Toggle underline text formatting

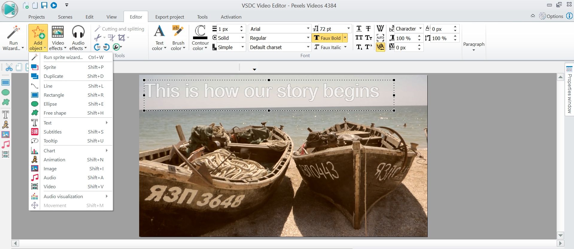pyautogui.click(x=359, y=28)
